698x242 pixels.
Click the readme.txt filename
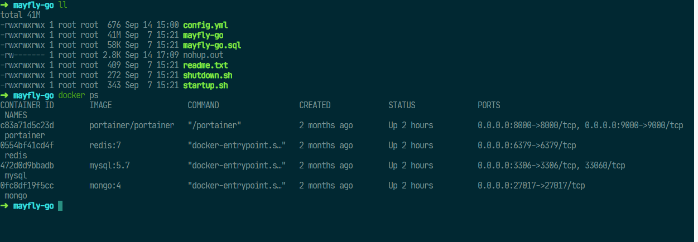point(205,65)
